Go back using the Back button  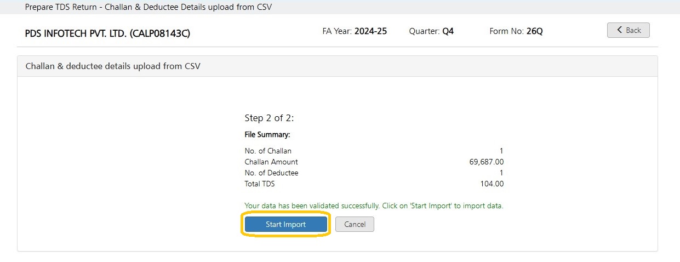628,30
